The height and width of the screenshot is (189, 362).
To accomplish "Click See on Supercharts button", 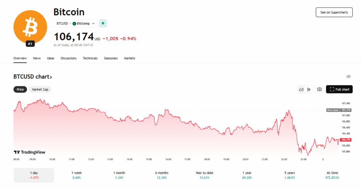I will point(334,12).
